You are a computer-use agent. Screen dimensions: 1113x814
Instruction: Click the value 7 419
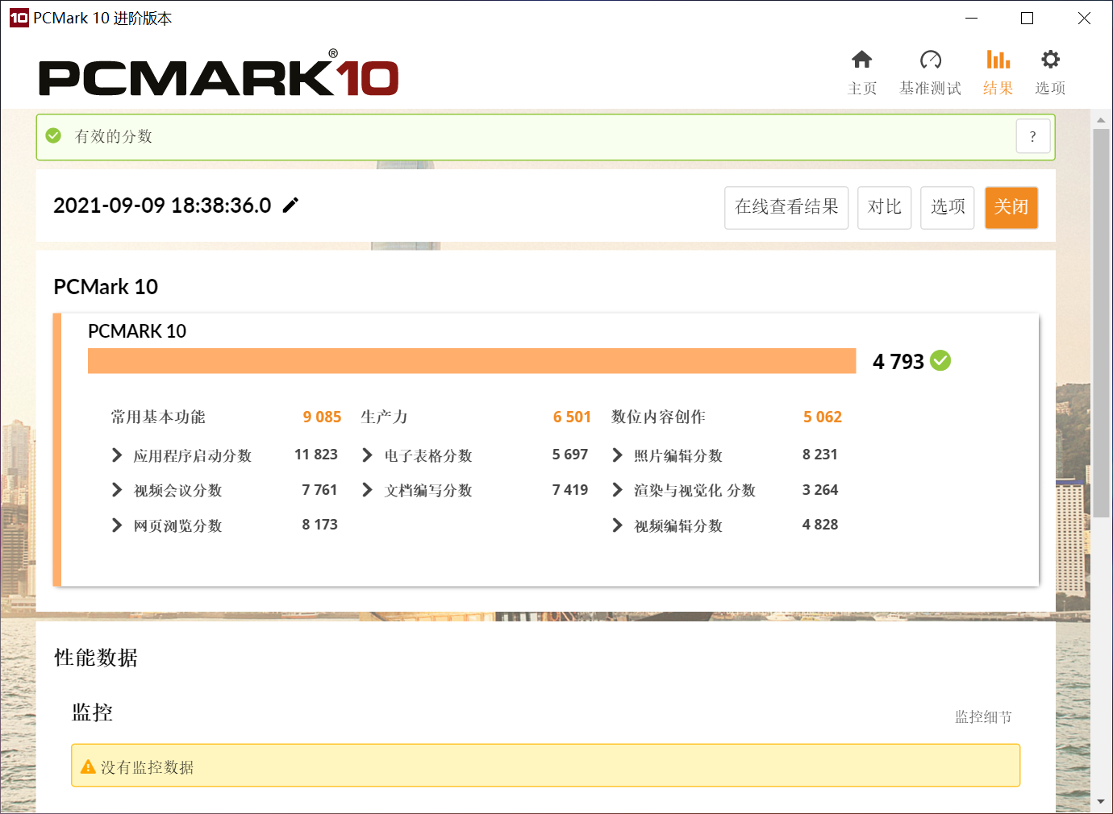(570, 490)
